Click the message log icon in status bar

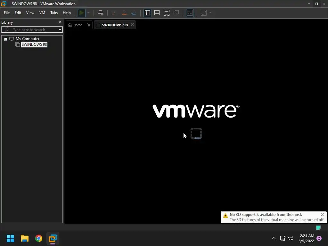(318, 228)
